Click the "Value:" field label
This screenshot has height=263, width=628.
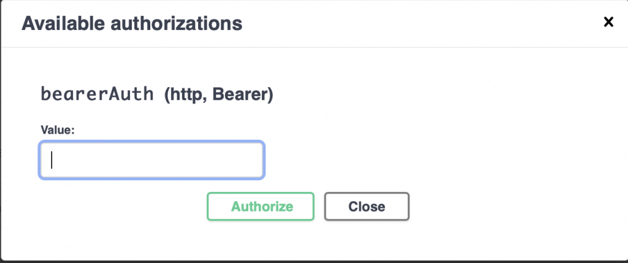point(57,129)
